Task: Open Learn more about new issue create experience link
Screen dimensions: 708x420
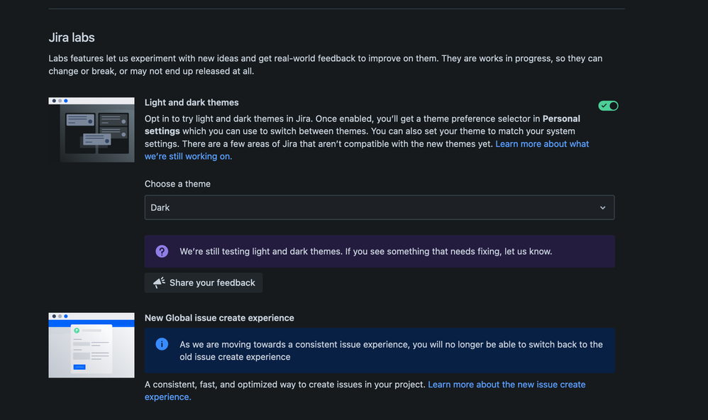Action: 507,385
